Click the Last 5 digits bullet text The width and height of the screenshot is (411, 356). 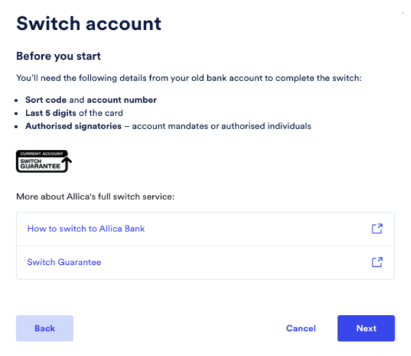click(x=50, y=113)
